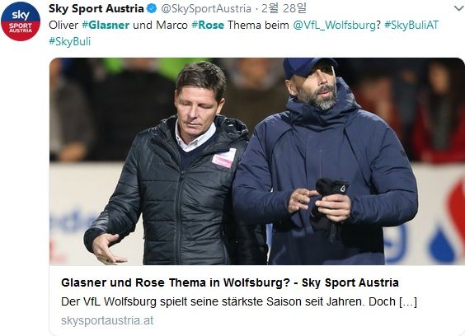
Task: Open the Sky Sport Austria account name
Action: tap(96, 8)
